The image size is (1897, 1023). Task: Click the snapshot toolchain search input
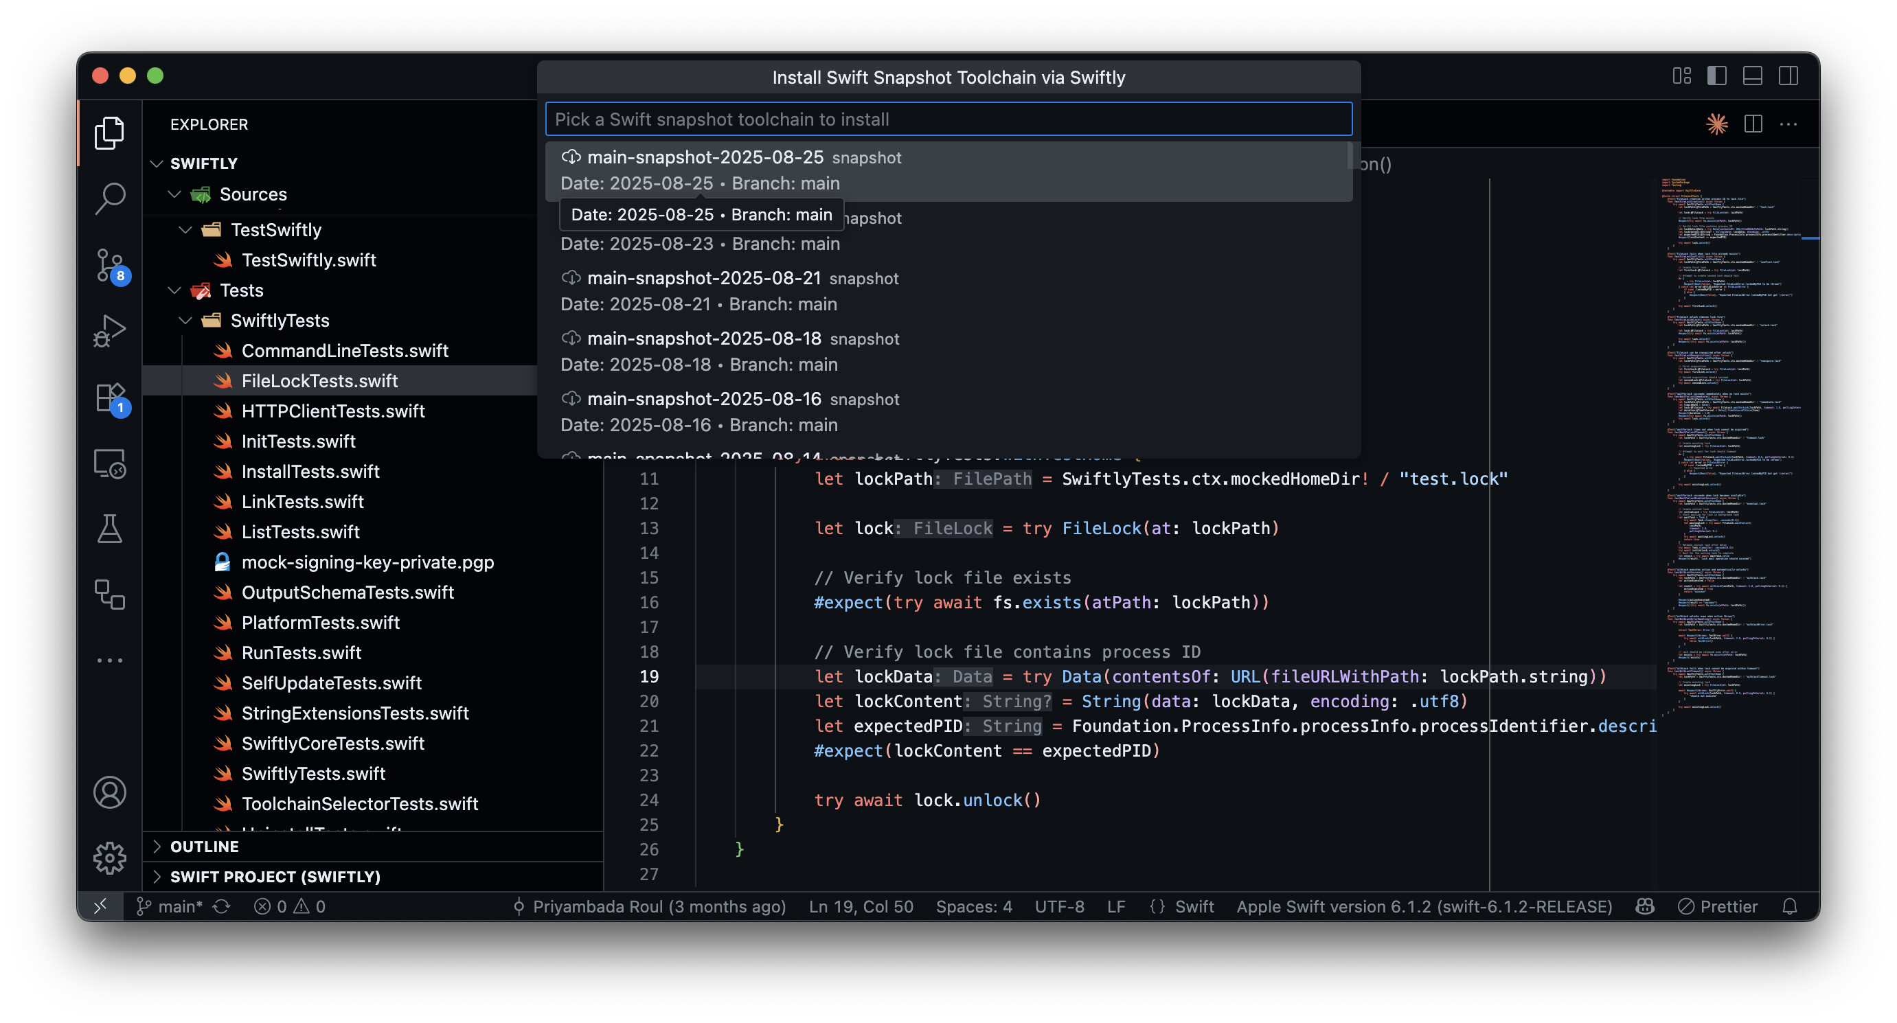(948, 119)
